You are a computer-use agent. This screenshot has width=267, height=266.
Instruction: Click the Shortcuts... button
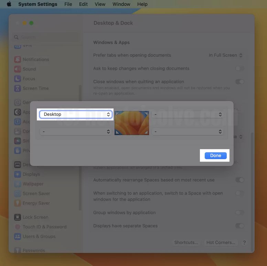coord(186,242)
